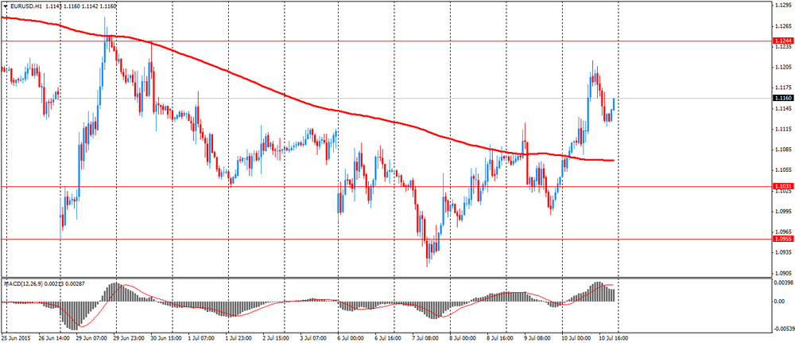Click the 1.0905 price axis value
The image size is (795, 343).
pos(782,273)
